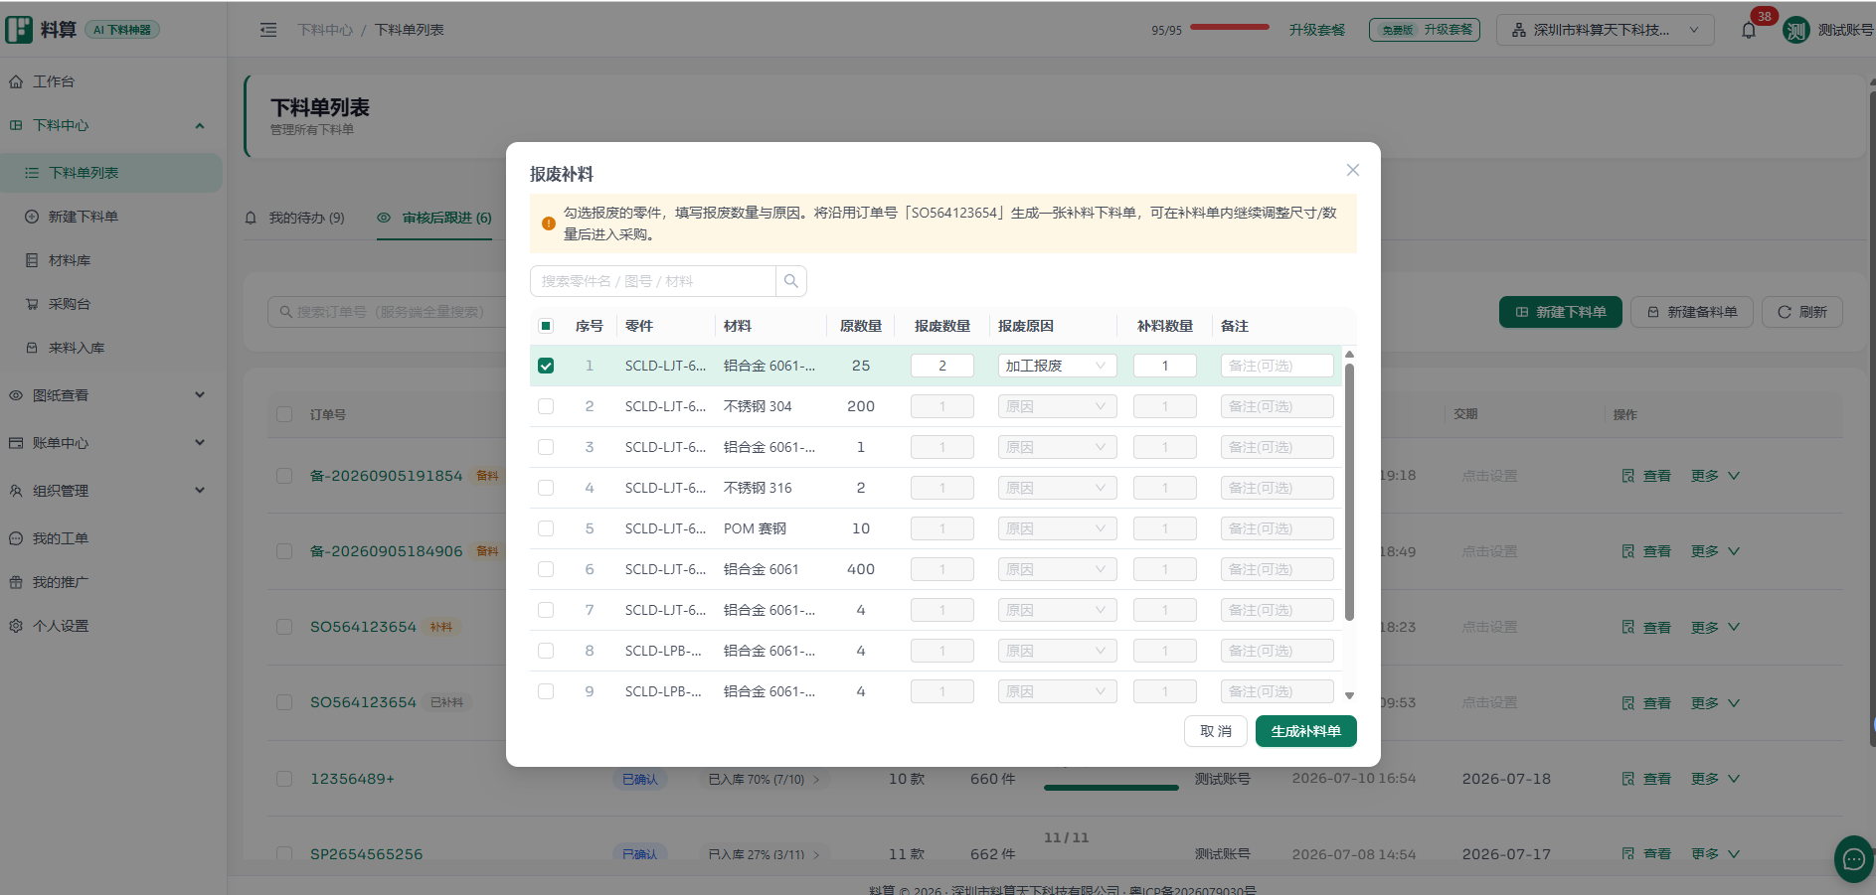Click 查看 for order 备-20260905191854
This screenshot has width=1876, height=895.
[1646, 476]
